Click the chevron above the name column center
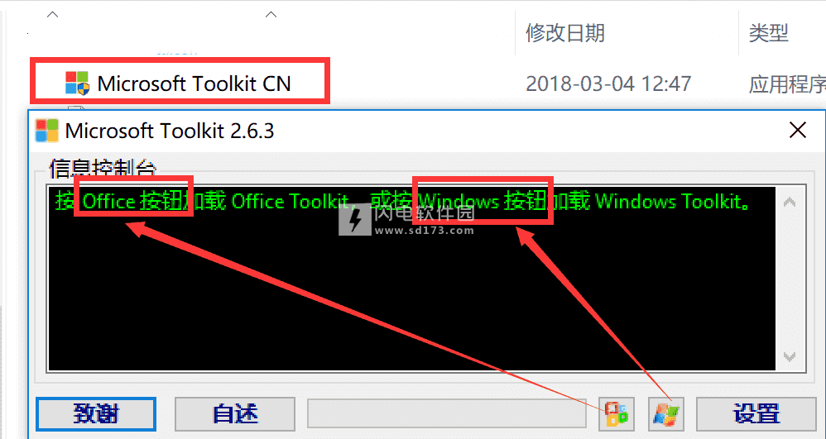 (271, 15)
